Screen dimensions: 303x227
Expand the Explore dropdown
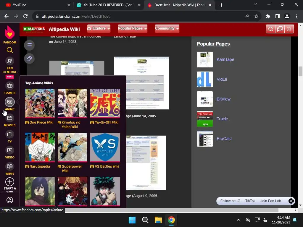[99, 29]
